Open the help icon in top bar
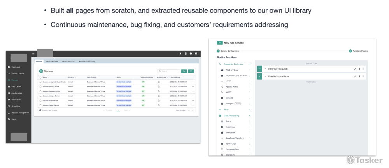 click(x=191, y=53)
